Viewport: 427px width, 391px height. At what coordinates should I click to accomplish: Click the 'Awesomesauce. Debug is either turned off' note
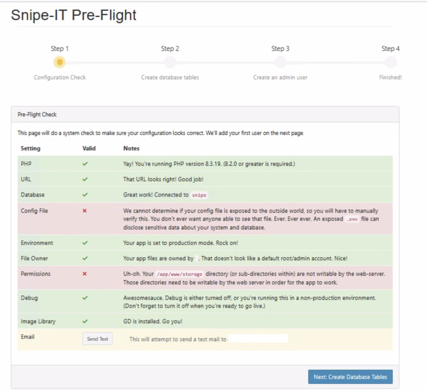click(x=250, y=302)
